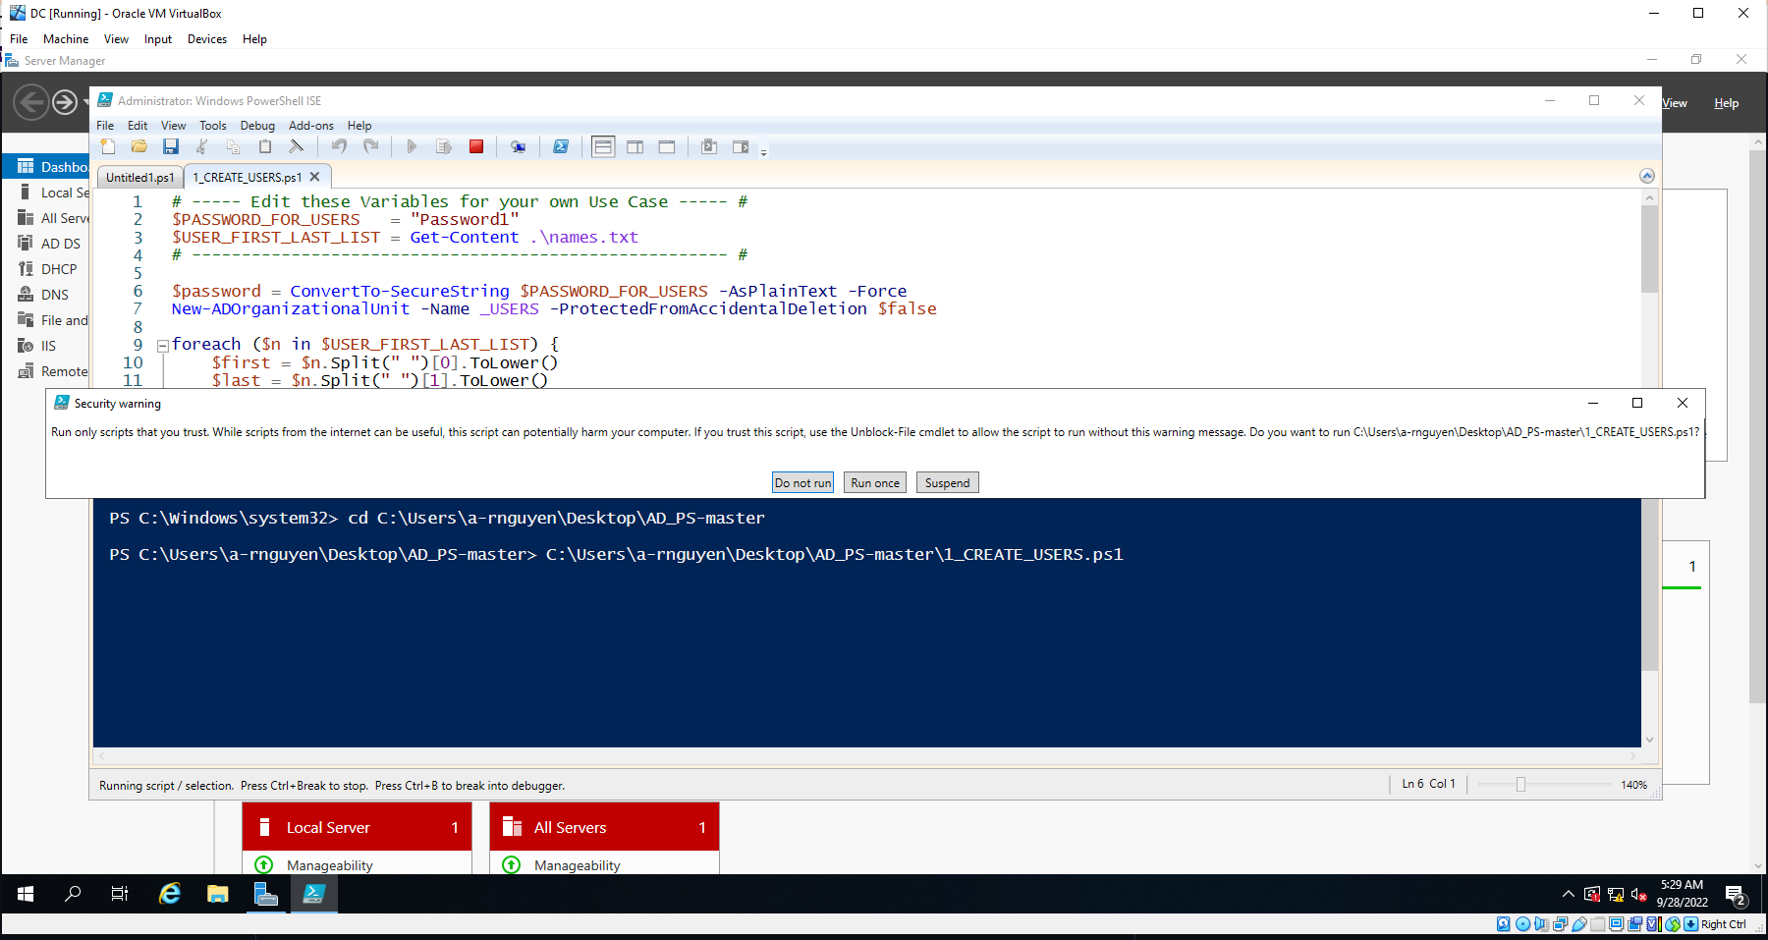Open File Explorer from the taskbar
Image resolution: width=1768 pixels, height=940 pixels.
218,894
